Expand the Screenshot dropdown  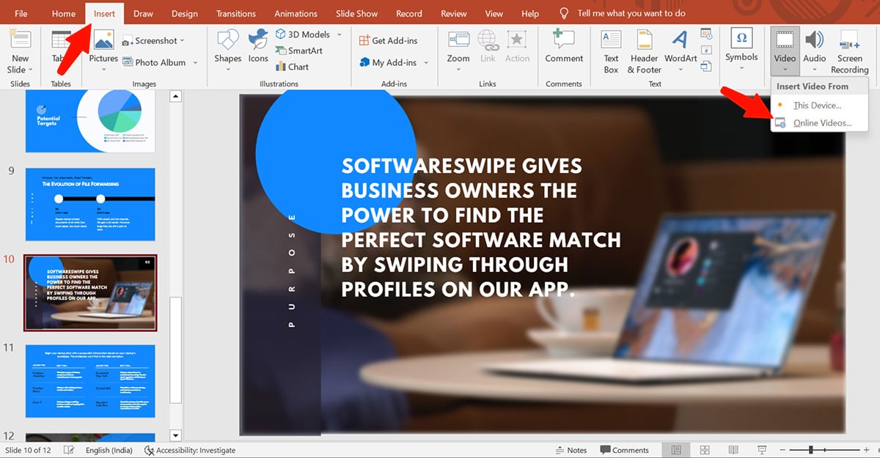pos(182,41)
